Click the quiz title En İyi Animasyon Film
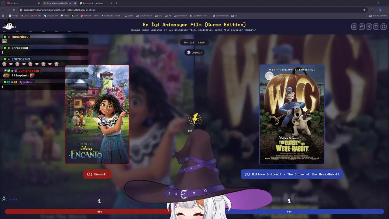 pyautogui.click(x=194, y=25)
